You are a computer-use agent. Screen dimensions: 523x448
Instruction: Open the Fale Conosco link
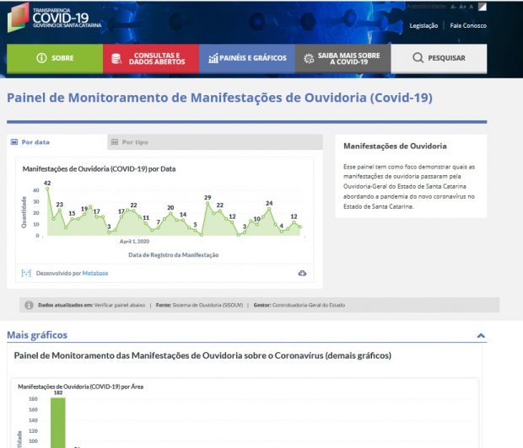[468, 25]
